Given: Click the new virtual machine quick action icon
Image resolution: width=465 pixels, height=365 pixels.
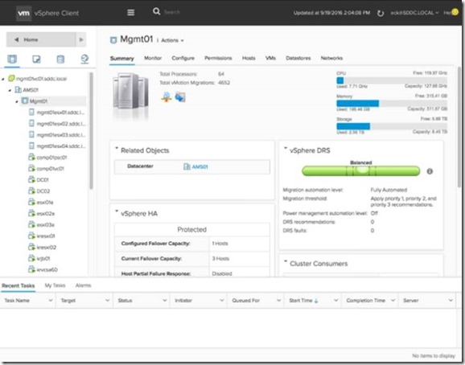Looking at the screenshot, I should pos(180,96).
